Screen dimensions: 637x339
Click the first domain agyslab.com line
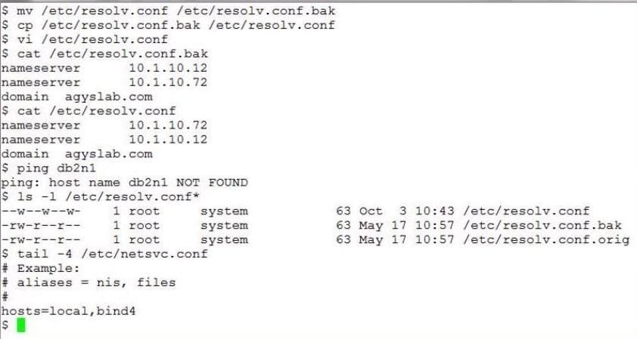pyautogui.click(x=76, y=97)
